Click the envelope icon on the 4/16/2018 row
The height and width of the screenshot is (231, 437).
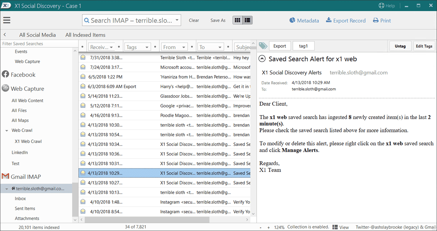point(83,115)
